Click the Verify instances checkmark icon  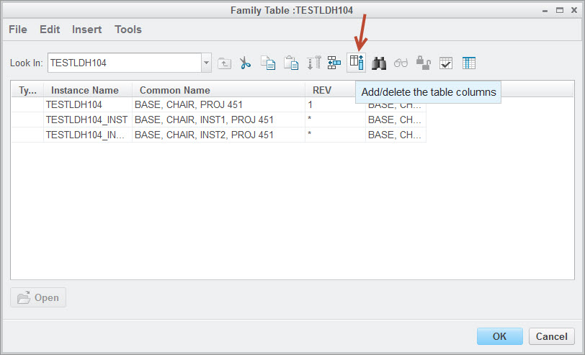point(446,63)
